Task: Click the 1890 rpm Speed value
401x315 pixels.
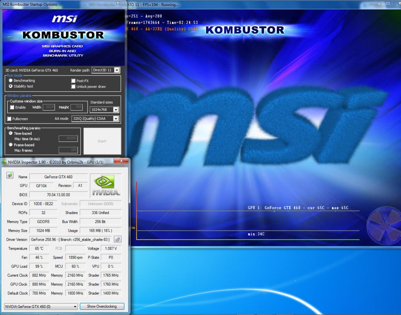Action: pyautogui.click(x=76, y=257)
